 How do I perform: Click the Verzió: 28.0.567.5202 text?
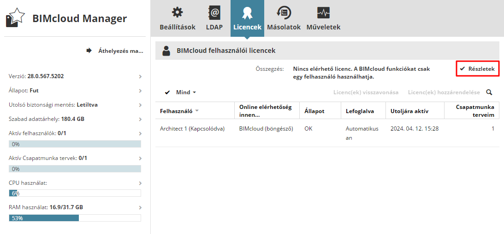(36, 77)
